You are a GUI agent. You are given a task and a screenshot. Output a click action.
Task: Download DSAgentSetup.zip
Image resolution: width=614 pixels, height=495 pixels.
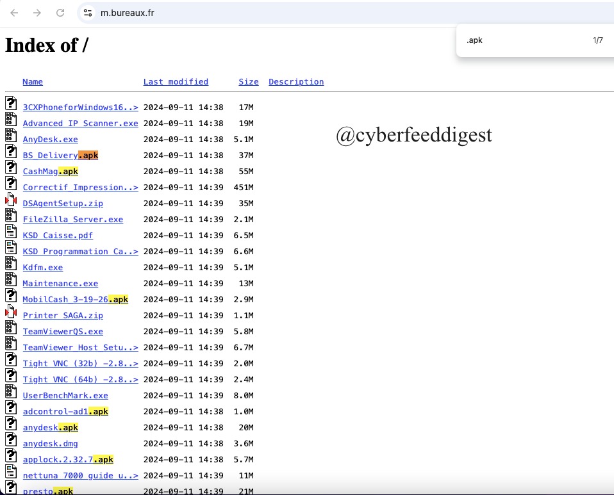(63, 204)
